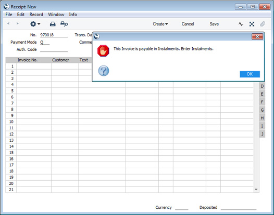The height and width of the screenshot is (215, 274).
Task: Click the Payment Mode field
Action: tap(45, 43)
